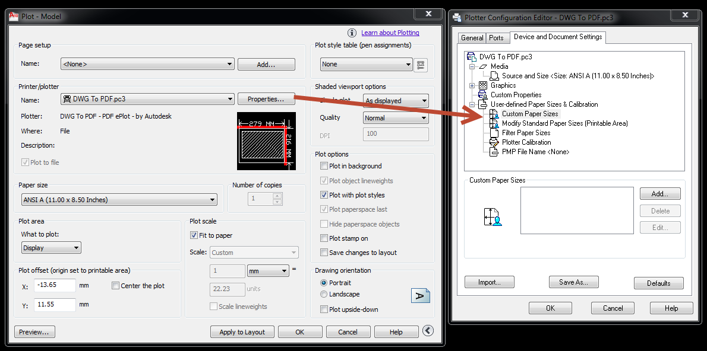Click Help in the Plot dialog
This screenshot has width=707, height=351.
click(x=396, y=332)
